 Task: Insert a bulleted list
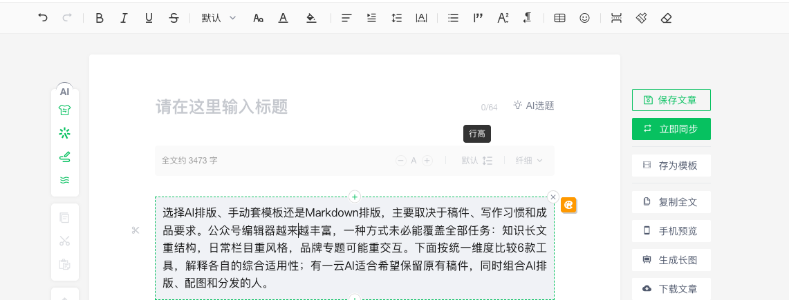point(454,18)
